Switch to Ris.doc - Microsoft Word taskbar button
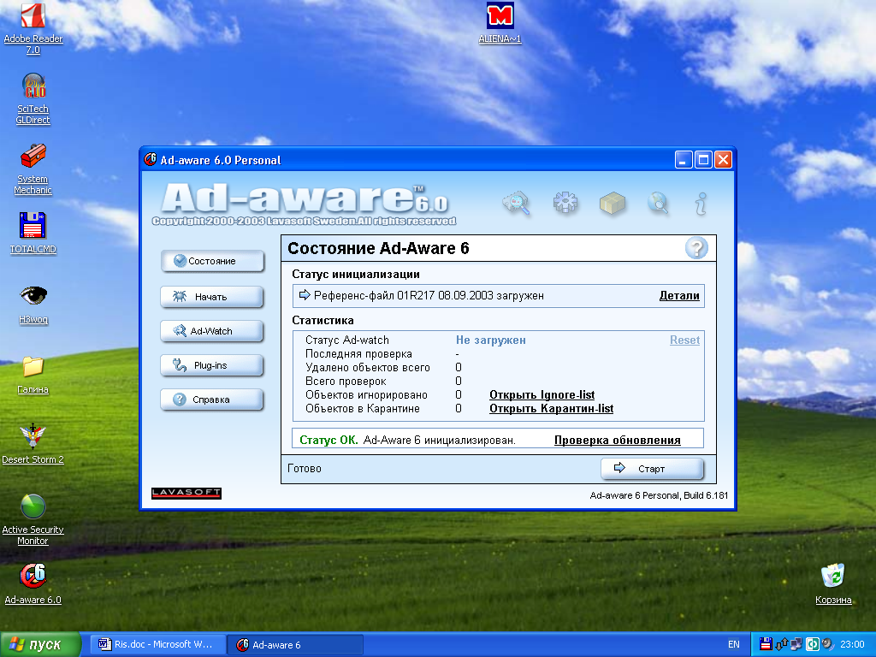Screen dimensions: 876x657 pos(158,644)
